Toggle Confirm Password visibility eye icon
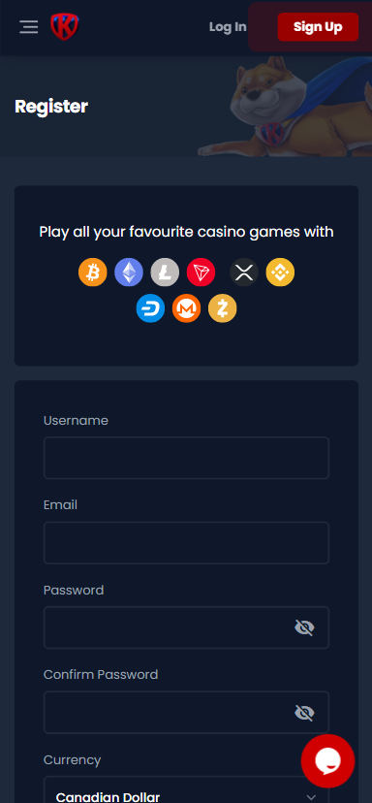This screenshot has width=372, height=803. 304,713
